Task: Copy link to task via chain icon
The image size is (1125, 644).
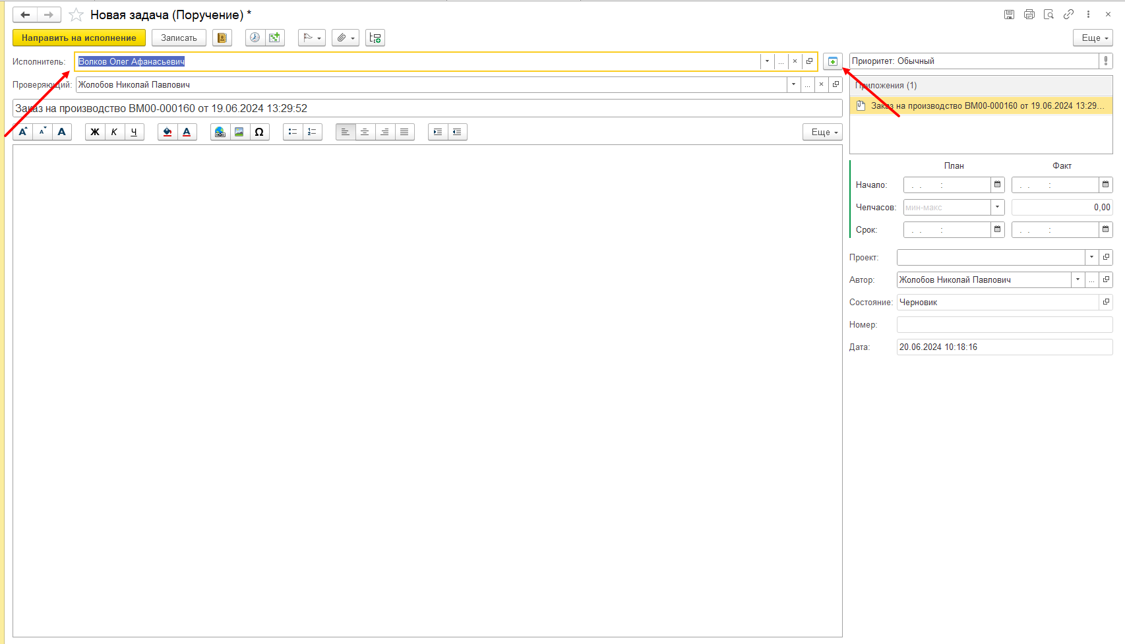Action: [x=1068, y=15]
